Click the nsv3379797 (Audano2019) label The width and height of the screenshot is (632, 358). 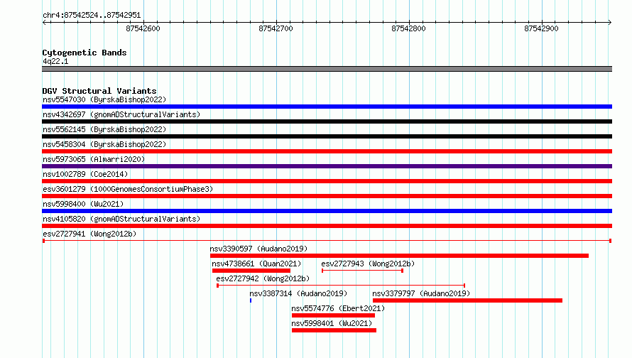click(x=421, y=293)
